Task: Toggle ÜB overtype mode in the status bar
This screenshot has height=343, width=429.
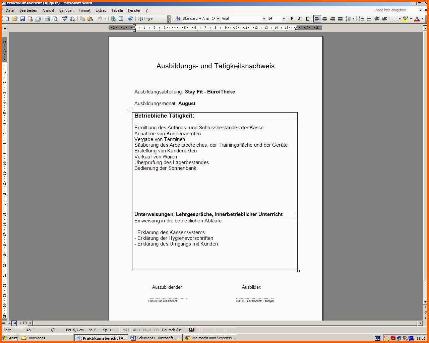Action: pos(157,330)
